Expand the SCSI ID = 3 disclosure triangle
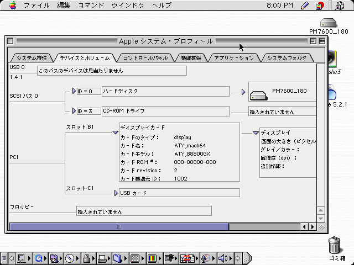This screenshot has width=354, height=265. pos(74,110)
